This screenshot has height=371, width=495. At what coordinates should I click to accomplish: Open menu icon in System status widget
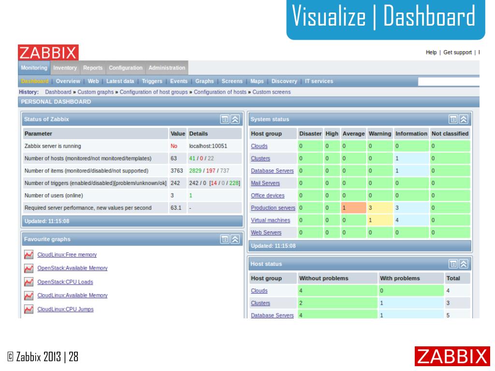click(x=453, y=119)
